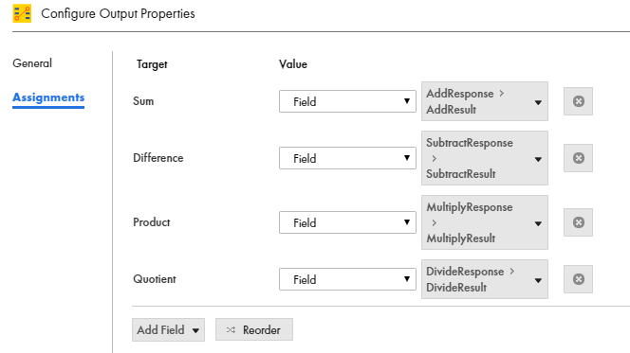Expand the AddResponse > AddResult value picker
630x353 pixels.
coord(485,101)
